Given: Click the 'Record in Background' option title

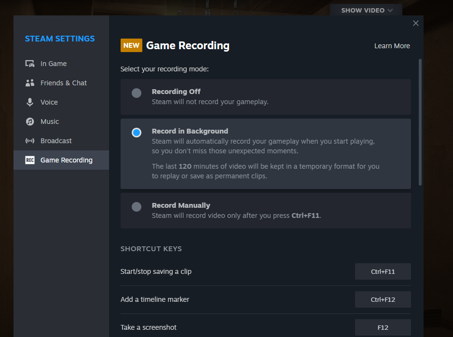Looking at the screenshot, I should tap(190, 131).
